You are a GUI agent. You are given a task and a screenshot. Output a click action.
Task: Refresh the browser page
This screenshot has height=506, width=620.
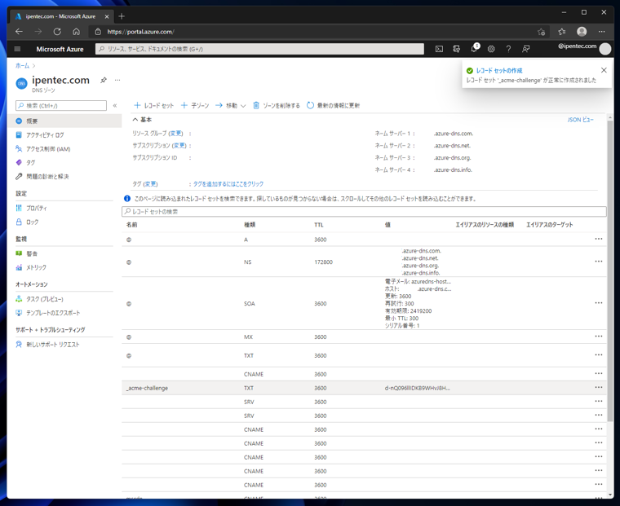(57, 32)
